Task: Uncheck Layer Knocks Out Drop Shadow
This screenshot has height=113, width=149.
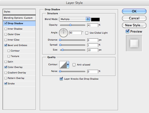Action: [x=61, y=79]
